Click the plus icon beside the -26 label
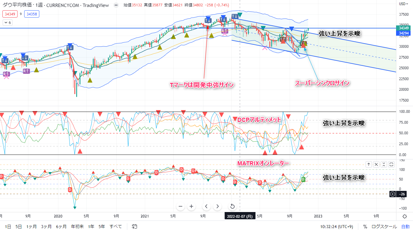Image resolution: width=413 pixels, height=232 pixels. pyautogui.click(x=392, y=194)
